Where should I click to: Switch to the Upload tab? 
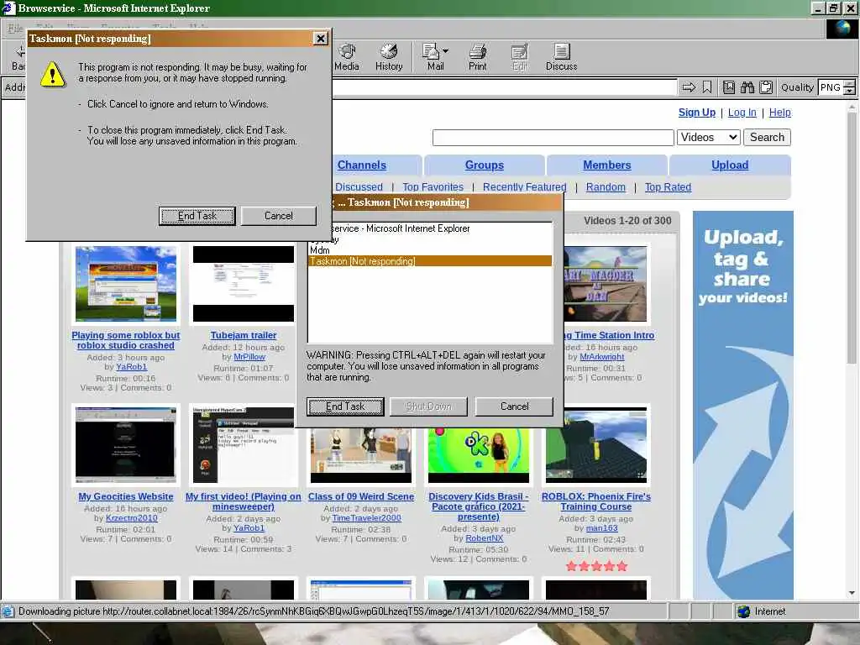(730, 165)
